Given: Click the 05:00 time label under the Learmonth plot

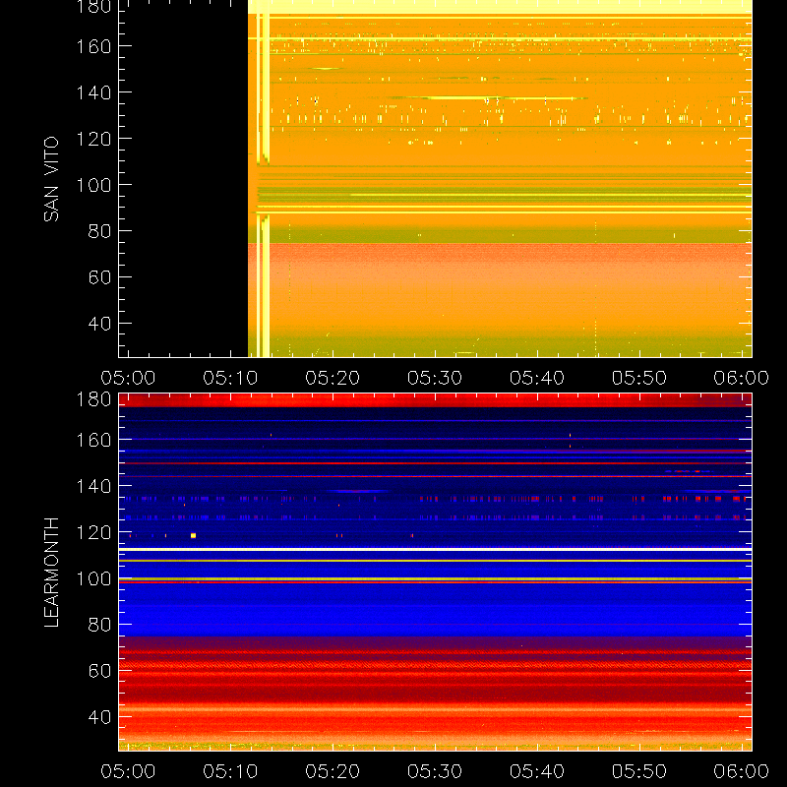Looking at the screenshot, I should click(x=128, y=771).
